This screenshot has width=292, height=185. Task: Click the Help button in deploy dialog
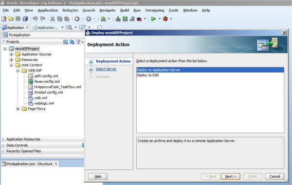(x=98, y=176)
